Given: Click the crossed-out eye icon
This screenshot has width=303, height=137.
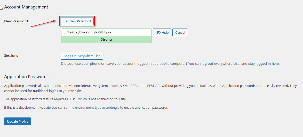Looking at the screenshot, I should click(158, 33).
